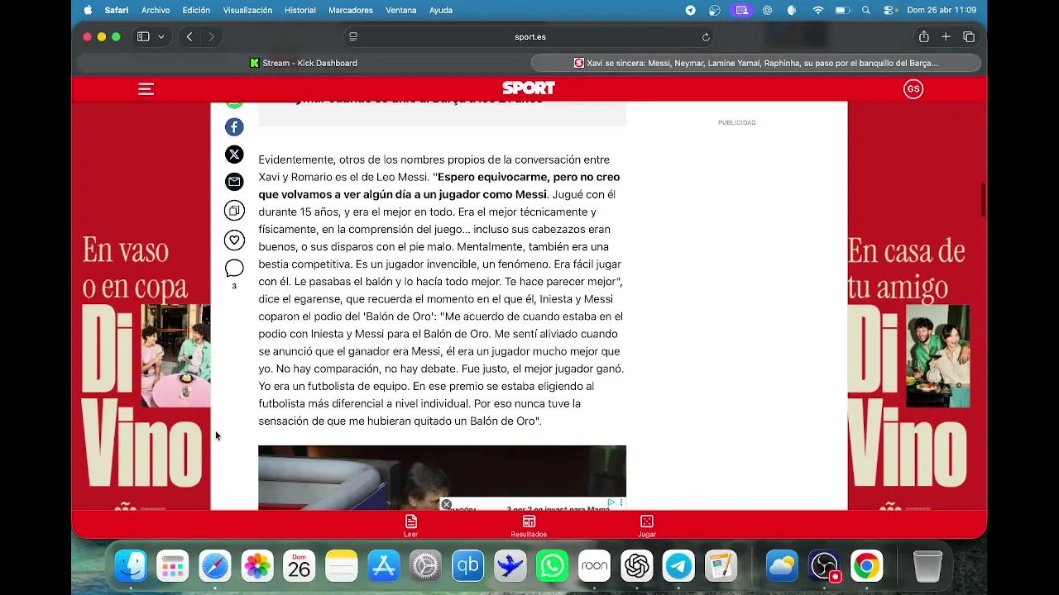Open the Archivo menu

point(156,10)
